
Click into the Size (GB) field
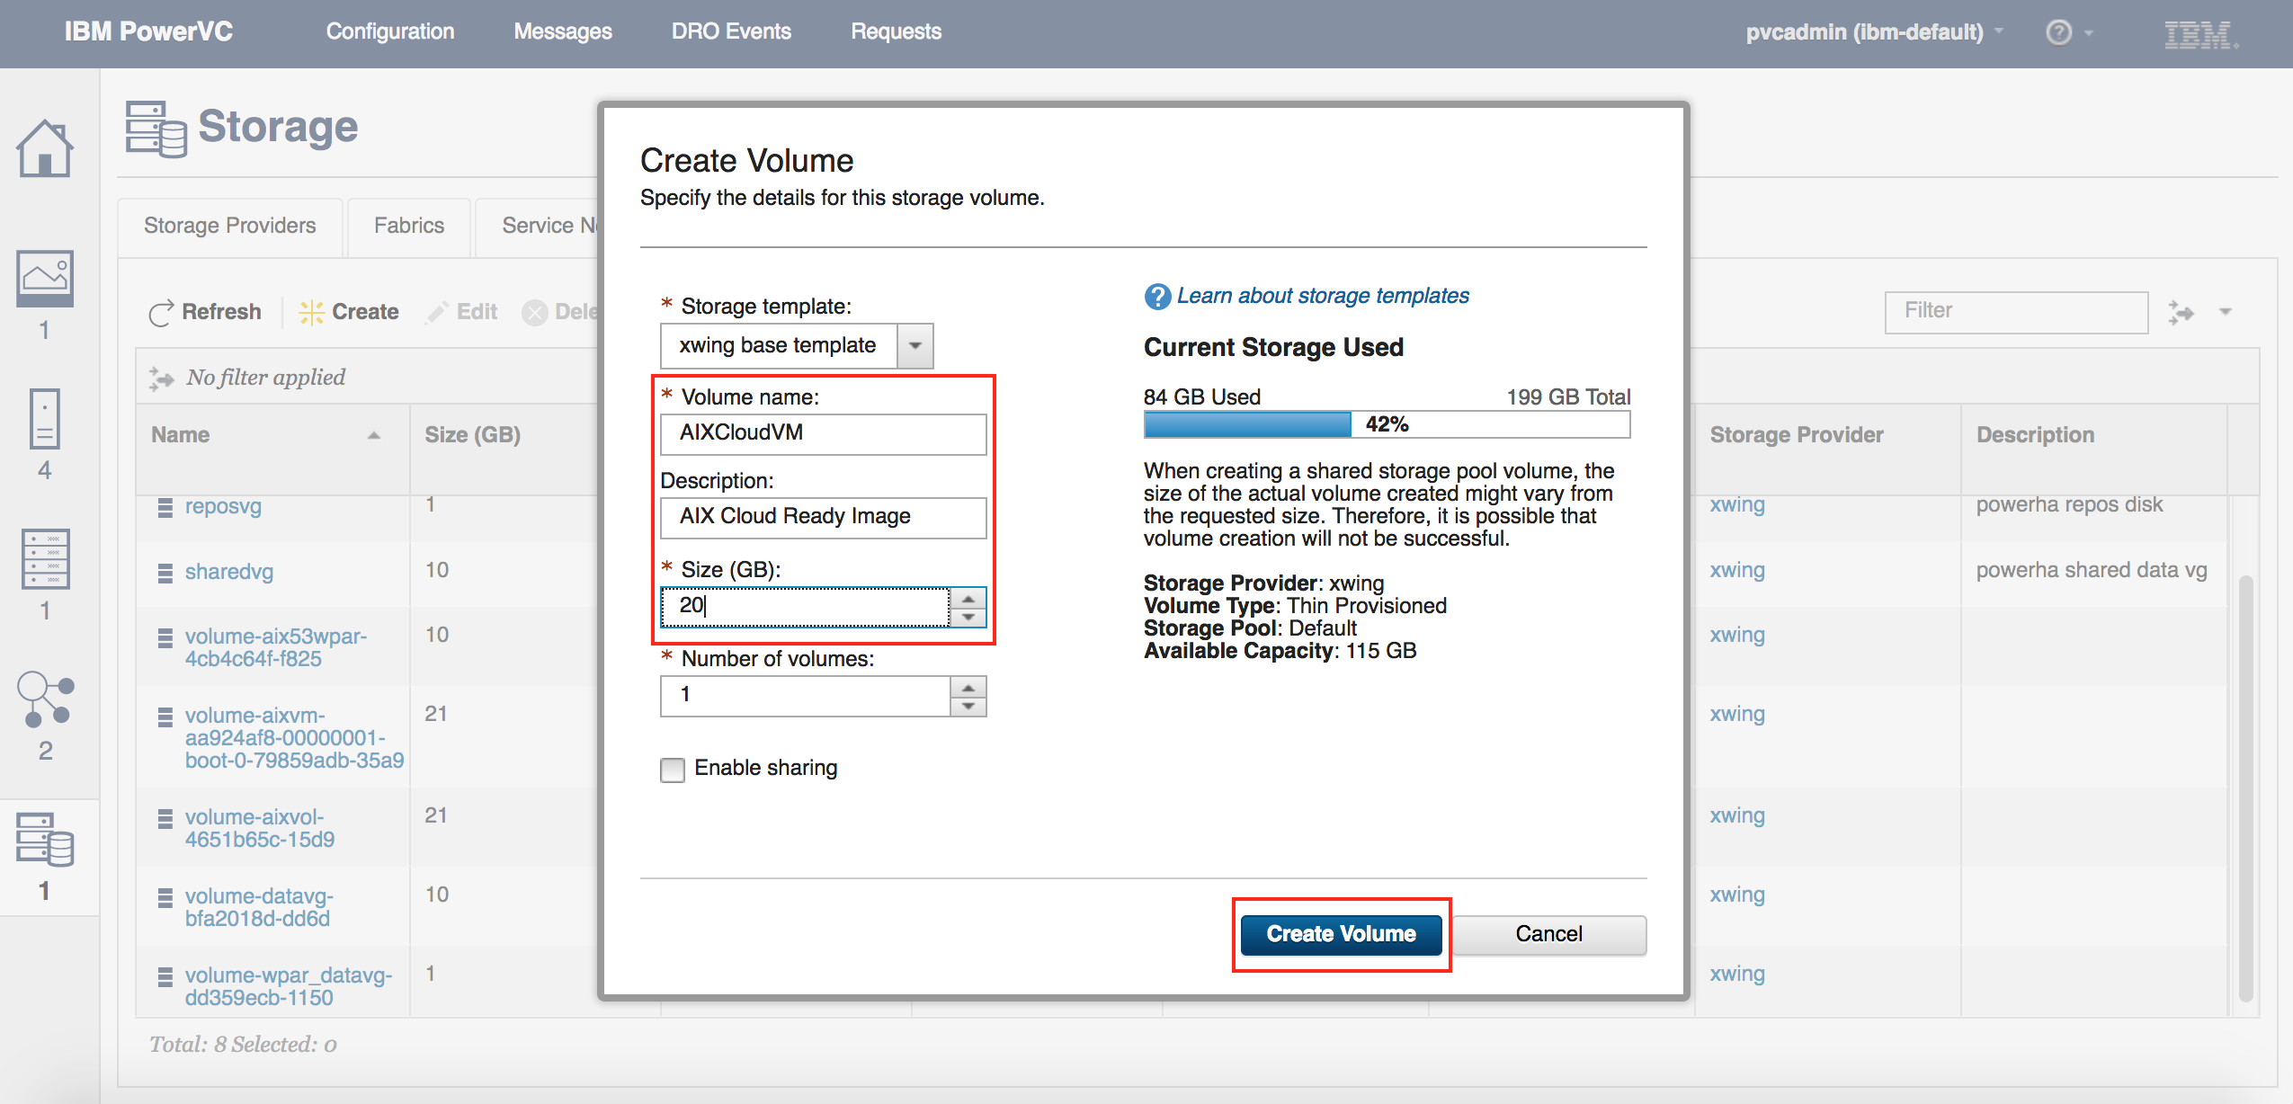tap(806, 607)
